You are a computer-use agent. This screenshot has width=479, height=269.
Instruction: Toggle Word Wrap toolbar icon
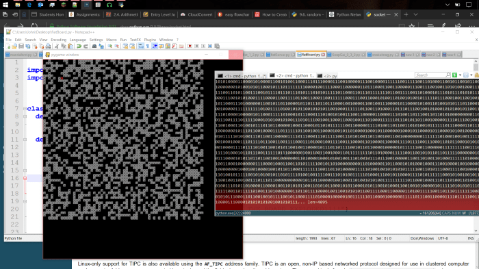coord(141,46)
